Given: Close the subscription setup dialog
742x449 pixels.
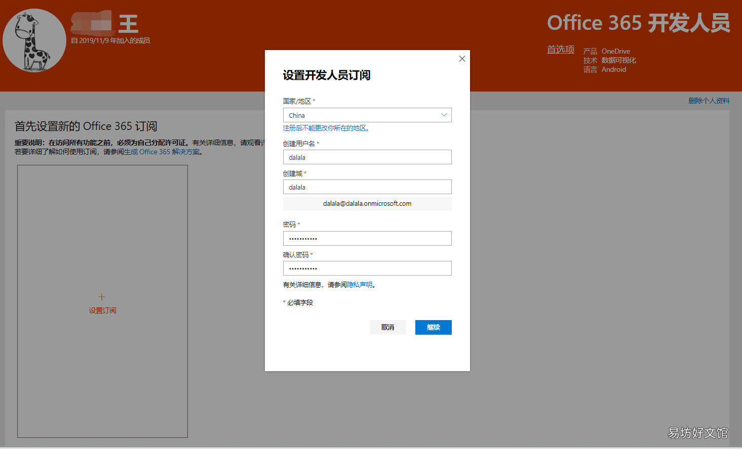Looking at the screenshot, I should point(462,59).
